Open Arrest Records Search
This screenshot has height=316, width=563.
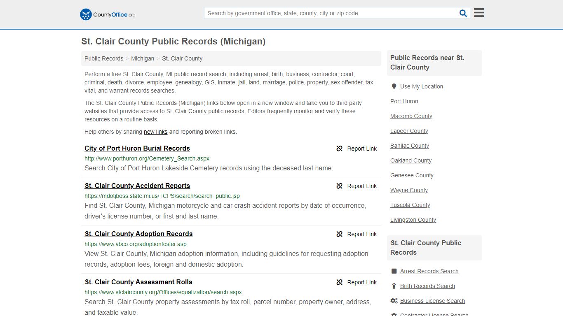click(429, 271)
